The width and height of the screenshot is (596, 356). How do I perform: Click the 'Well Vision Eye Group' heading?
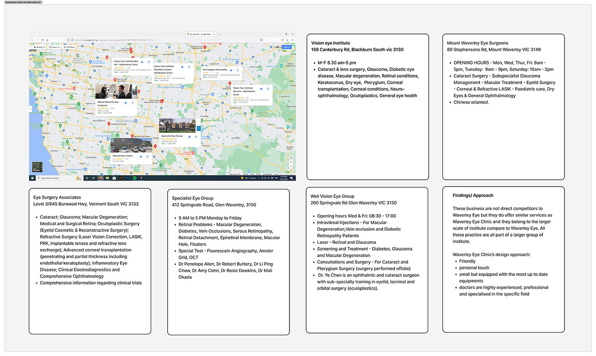332,196
